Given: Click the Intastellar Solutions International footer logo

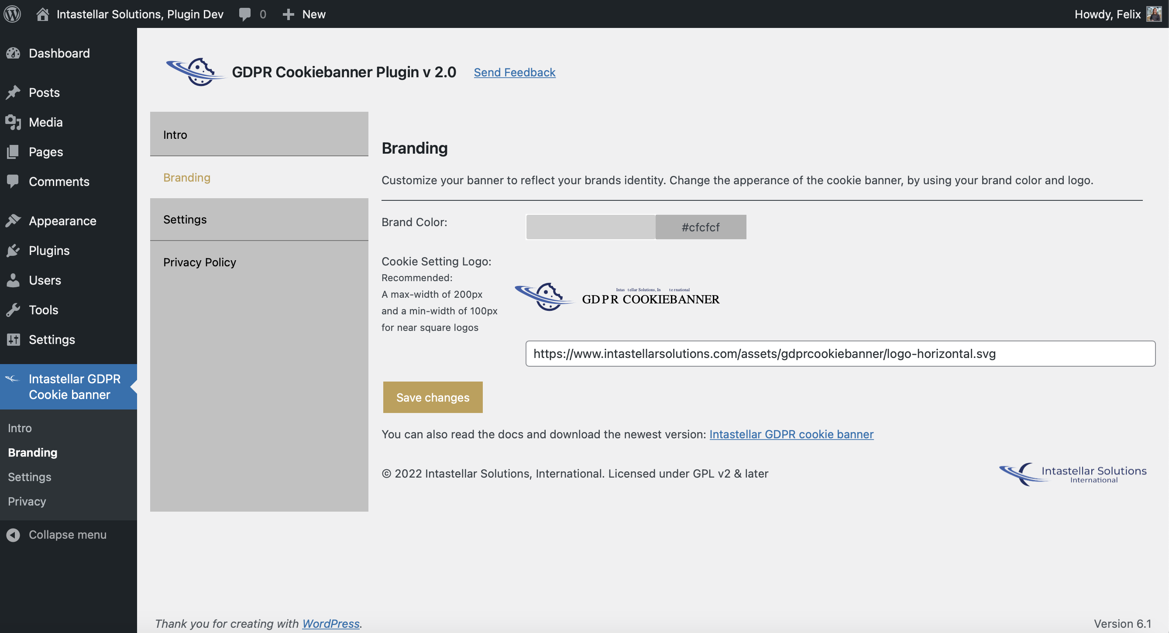Looking at the screenshot, I should (x=1073, y=474).
